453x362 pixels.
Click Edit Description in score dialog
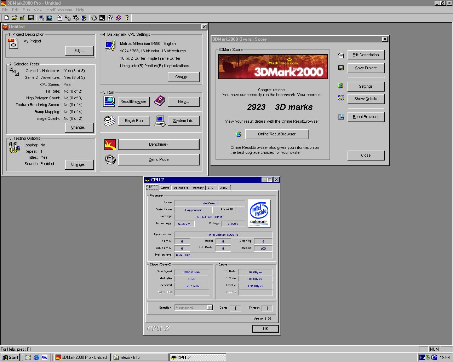coord(366,55)
